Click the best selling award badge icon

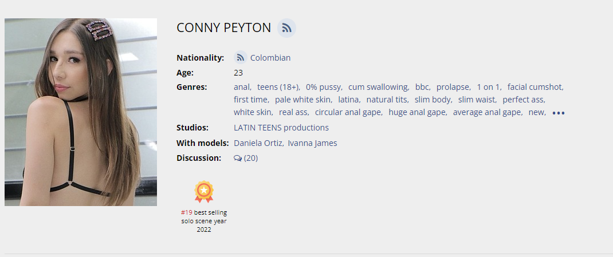203,192
